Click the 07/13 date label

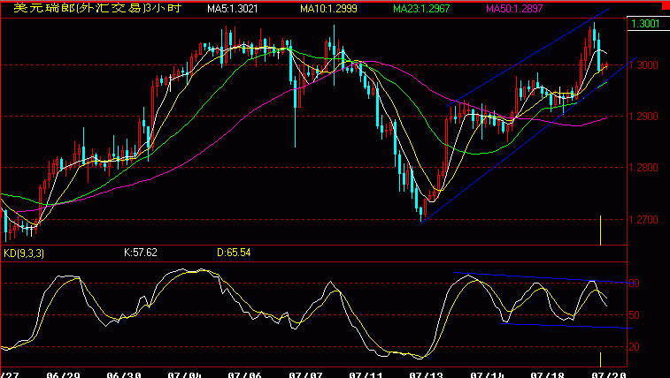pos(426,374)
